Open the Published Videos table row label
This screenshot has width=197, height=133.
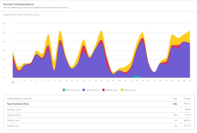tap(14, 109)
